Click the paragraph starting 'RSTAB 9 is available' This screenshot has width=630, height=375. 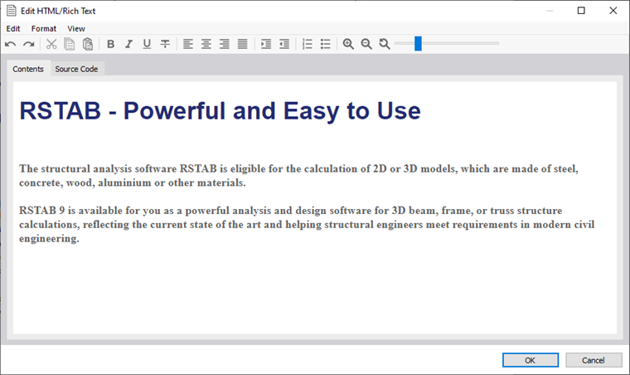(307, 224)
